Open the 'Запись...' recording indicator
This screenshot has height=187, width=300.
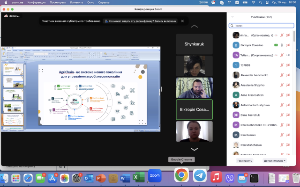pyautogui.click(x=12, y=16)
